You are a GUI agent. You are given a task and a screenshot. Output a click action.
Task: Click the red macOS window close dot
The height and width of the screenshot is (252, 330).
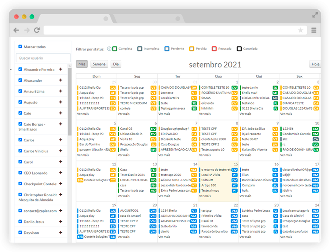16,16
